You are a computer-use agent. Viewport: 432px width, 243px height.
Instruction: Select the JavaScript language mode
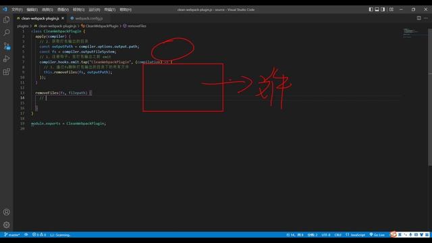pyautogui.click(x=356, y=235)
